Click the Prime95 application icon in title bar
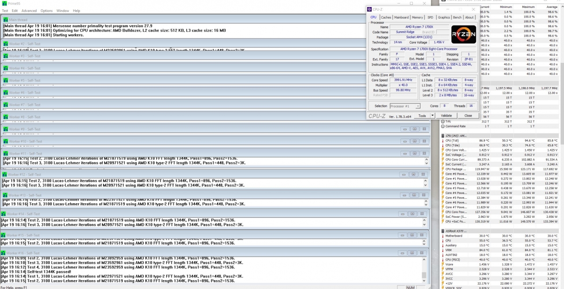 pos(4,4)
